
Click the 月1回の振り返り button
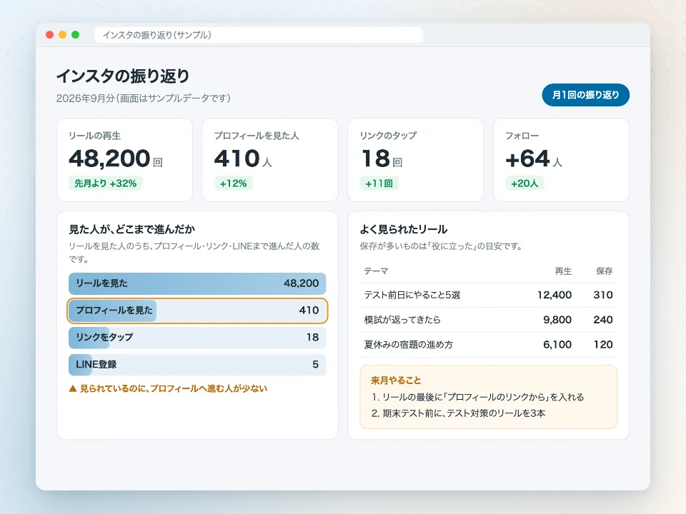point(585,95)
